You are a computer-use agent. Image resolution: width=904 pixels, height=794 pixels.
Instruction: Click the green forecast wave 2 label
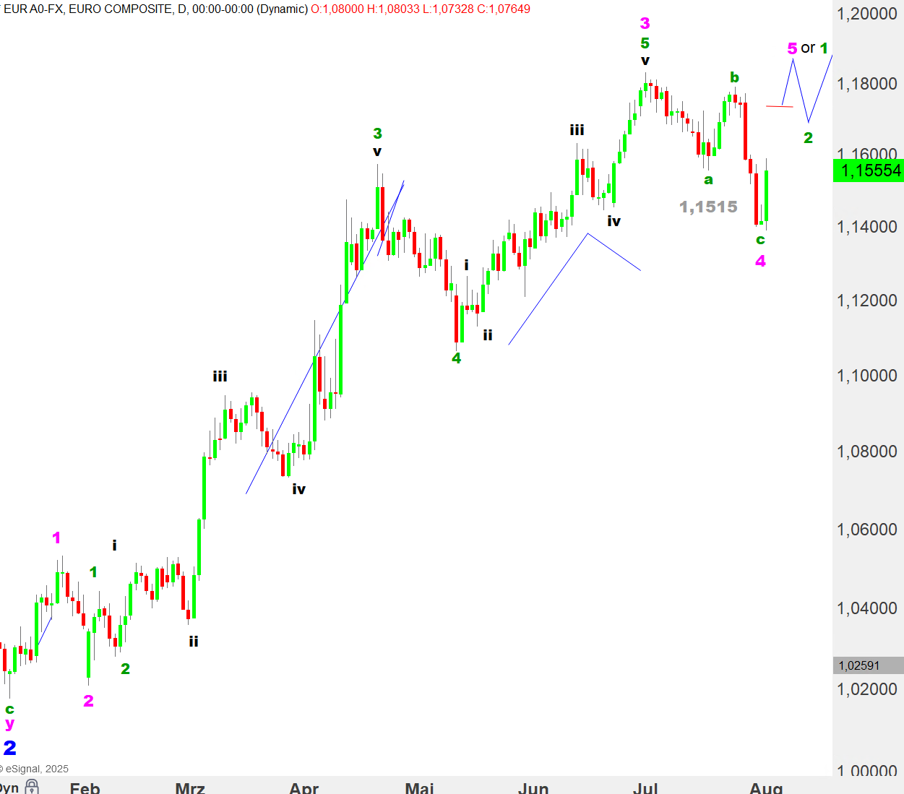(808, 138)
